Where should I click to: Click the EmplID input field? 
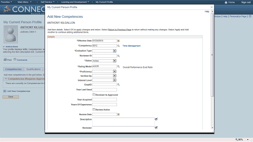[104, 84]
